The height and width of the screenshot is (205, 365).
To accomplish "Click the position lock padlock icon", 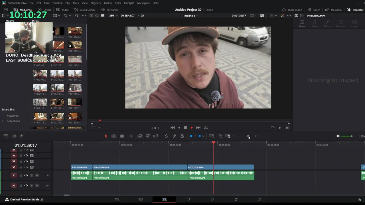I will tap(182, 136).
